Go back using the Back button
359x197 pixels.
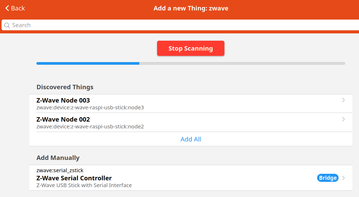[15, 8]
